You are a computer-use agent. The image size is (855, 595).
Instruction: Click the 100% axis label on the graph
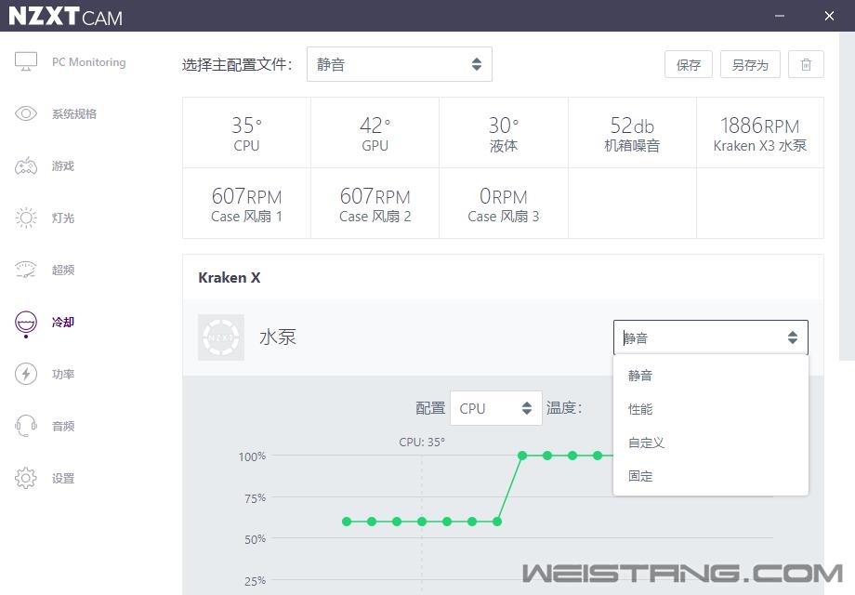coord(252,456)
